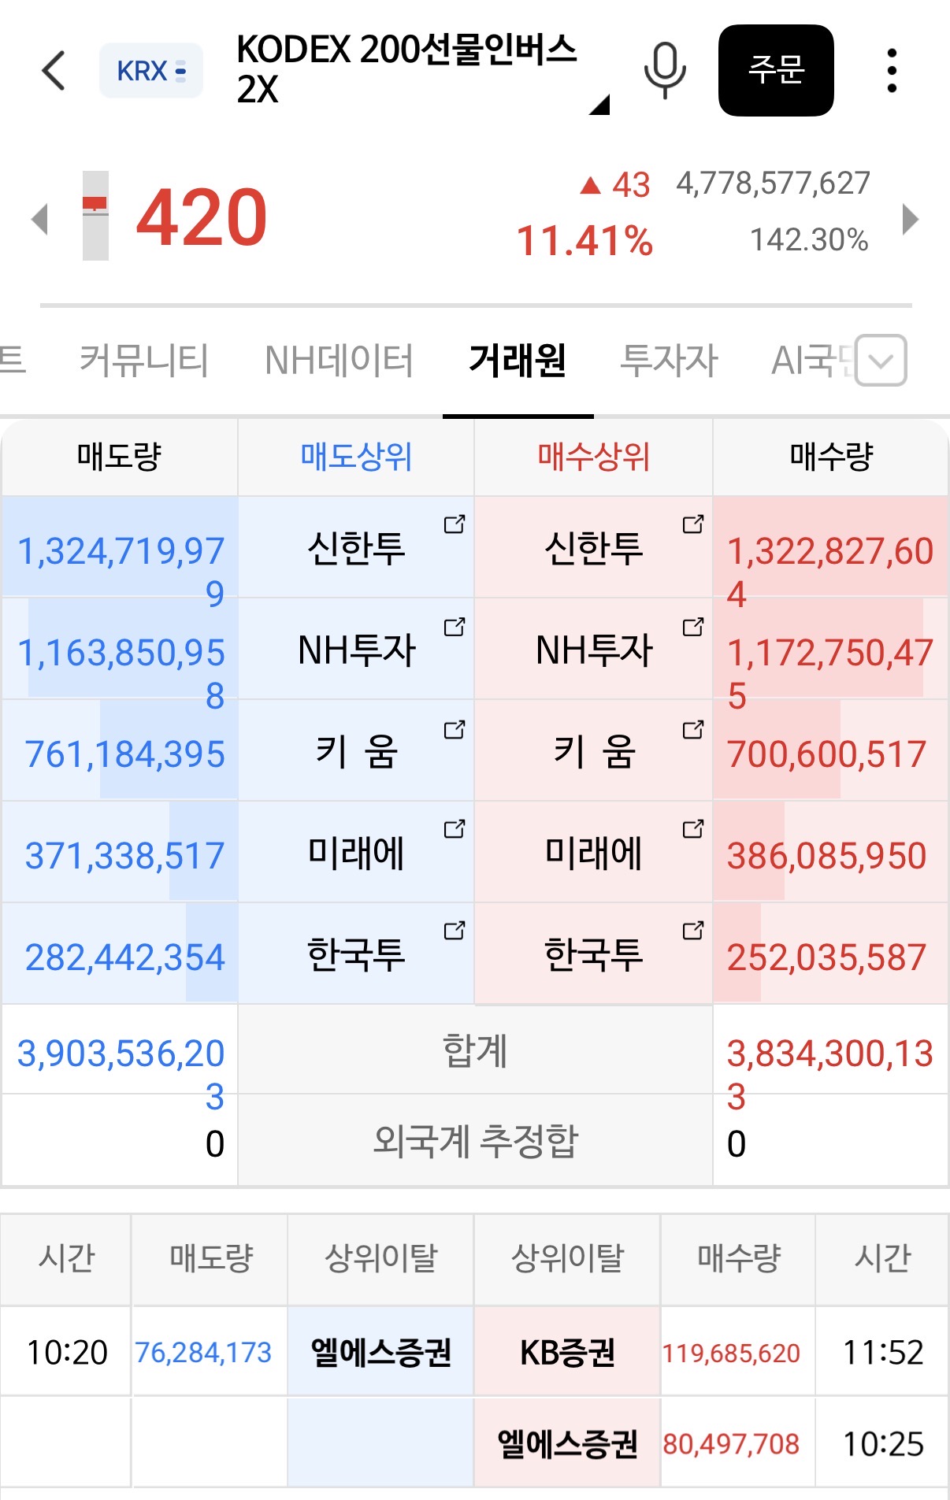
Task: Tap the microphone voice search icon
Action: click(664, 71)
